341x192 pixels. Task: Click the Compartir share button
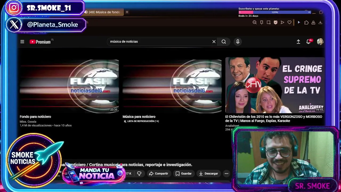point(159,174)
